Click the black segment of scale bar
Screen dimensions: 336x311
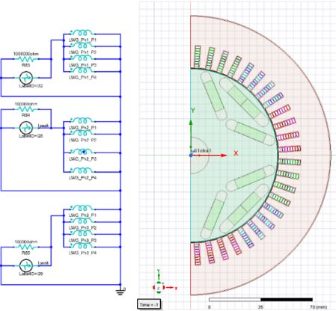pos(287,300)
